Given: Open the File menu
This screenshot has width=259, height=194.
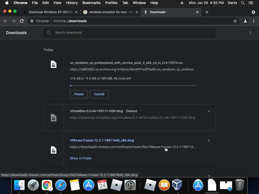Looking at the screenshot, I should coord(35,3).
